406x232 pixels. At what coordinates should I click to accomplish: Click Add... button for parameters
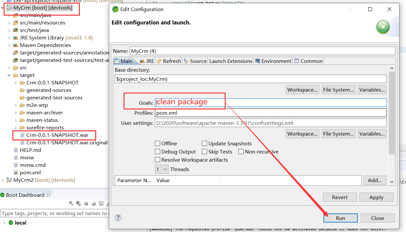(375, 180)
